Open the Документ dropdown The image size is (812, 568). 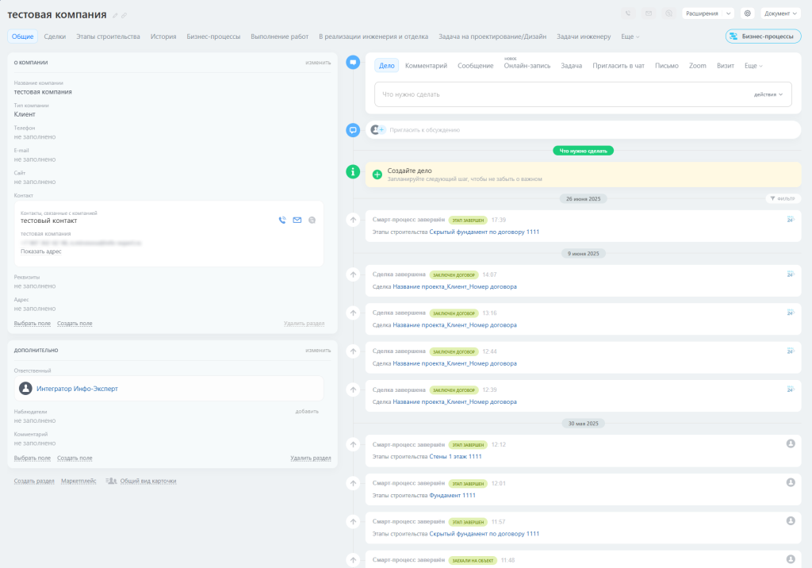tap(780, 13)
